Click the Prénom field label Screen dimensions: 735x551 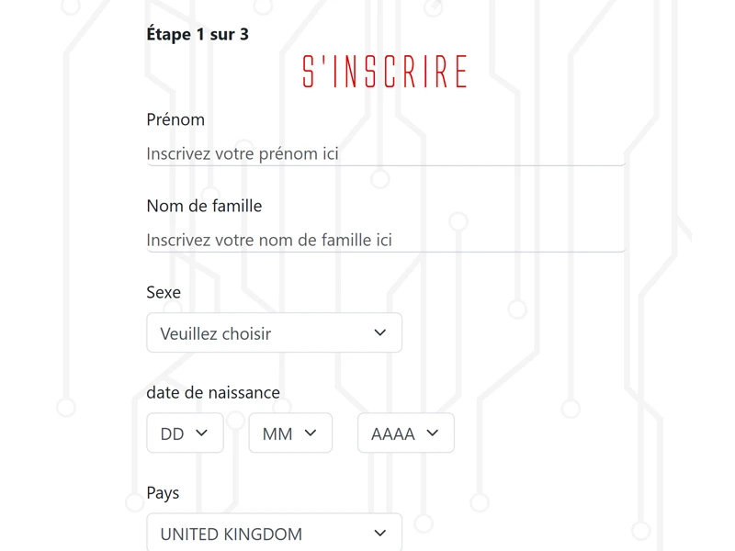pyautogui.click(x=175, y=120)
